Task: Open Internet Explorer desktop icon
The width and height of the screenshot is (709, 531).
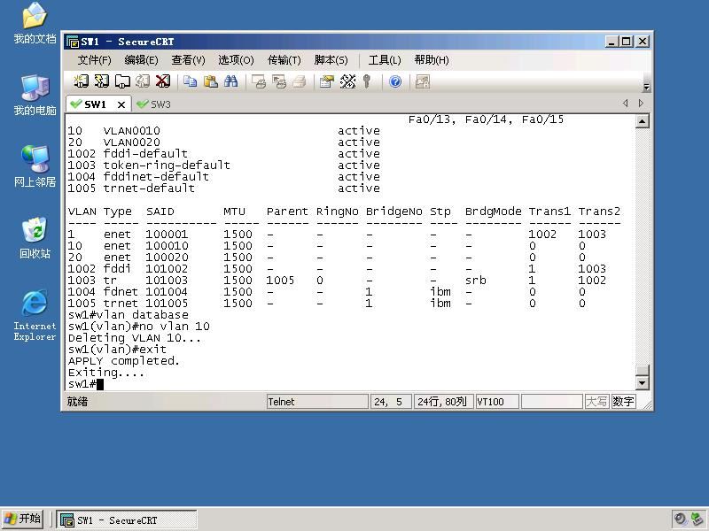Action: tap(35, 315)
